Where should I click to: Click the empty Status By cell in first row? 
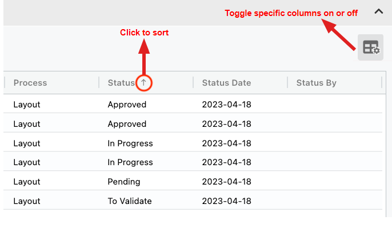pyautogui.click(x=335, y=104)
